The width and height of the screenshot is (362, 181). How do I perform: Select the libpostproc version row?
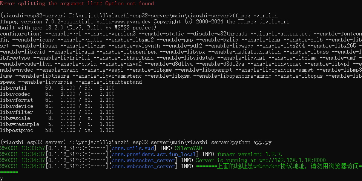[x=57, y=130]
